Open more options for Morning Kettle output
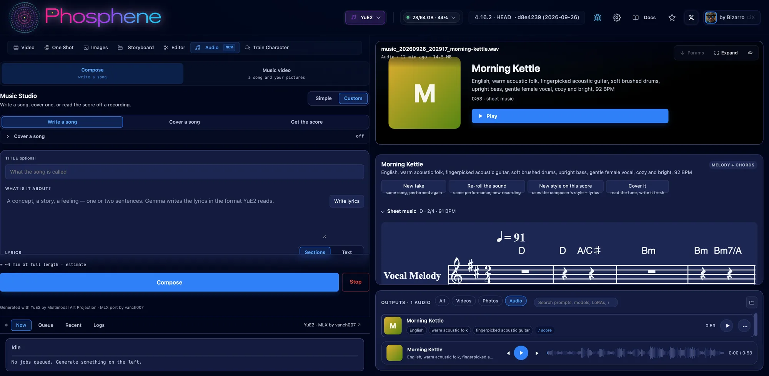The width and height of the screenshot is (769, 376). tap(745, 326)
